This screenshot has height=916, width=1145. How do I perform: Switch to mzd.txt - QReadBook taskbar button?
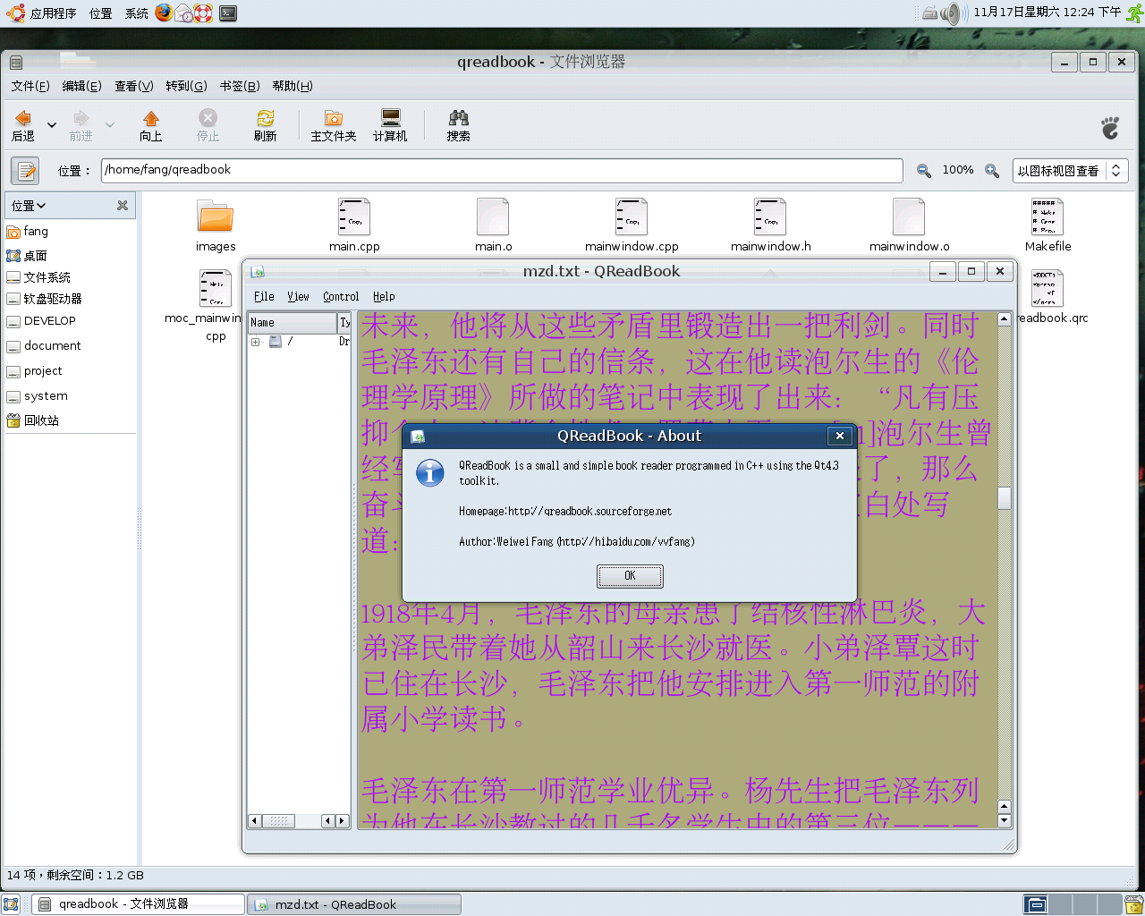(354, 904)
